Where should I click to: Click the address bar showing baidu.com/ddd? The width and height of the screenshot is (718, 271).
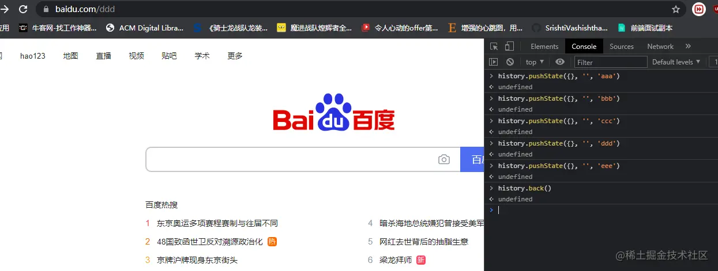point(360,9)
